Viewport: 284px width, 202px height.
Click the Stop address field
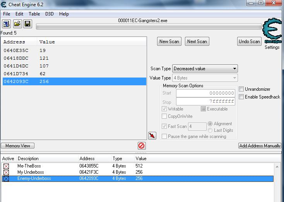(205, 101)
